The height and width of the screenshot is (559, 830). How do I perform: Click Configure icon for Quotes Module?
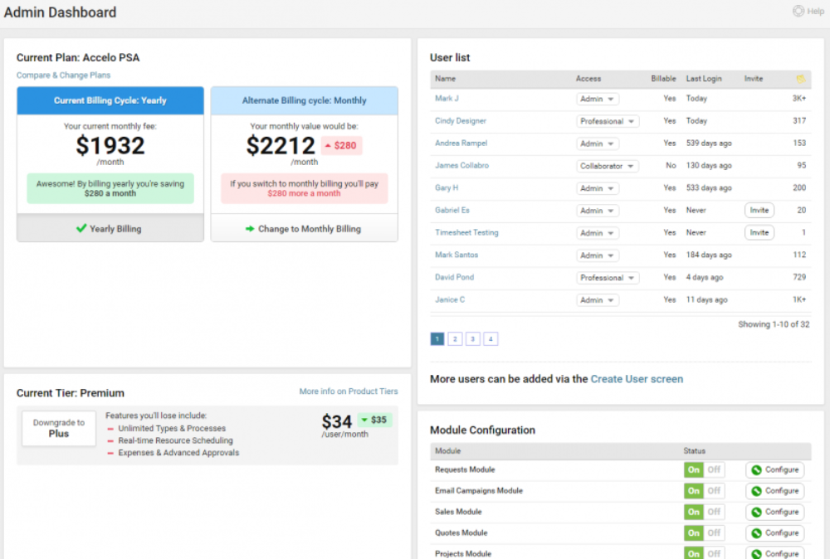(756, 533)
